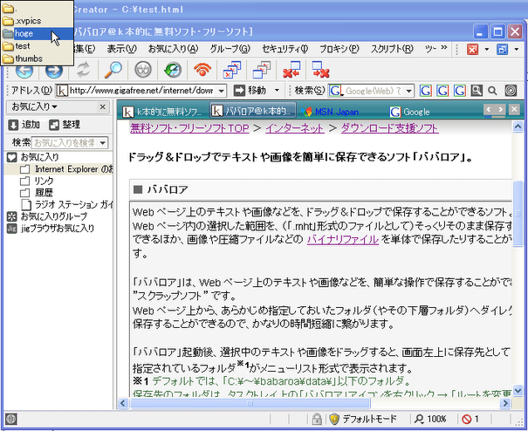Switch to MSN Japan tab
528x431 pixels.
tap(330, 112)
